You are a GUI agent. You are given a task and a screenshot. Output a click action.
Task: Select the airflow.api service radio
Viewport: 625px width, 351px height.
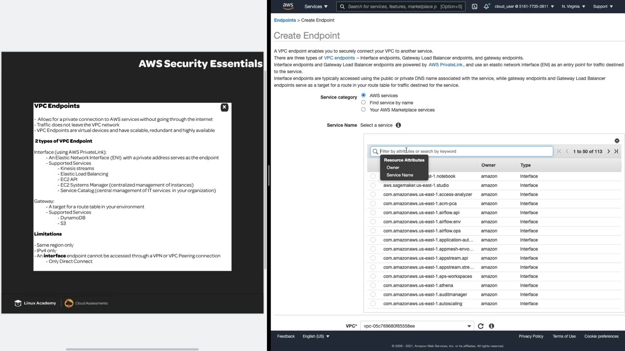(x=373, y=213)
